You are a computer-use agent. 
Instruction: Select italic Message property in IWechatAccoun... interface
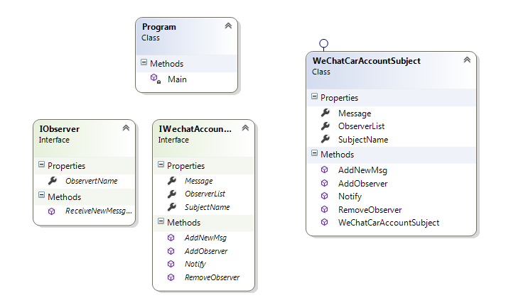click(199, 181)
